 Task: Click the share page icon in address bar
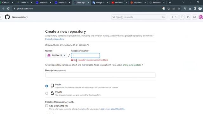174,9
